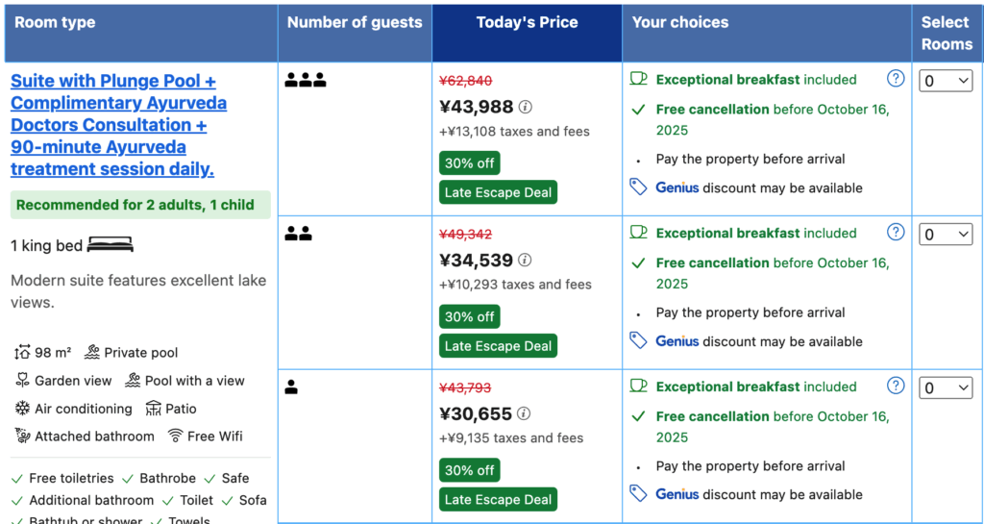The image size is (984, 524).
Task: Click info icon beside ¥34,539 price
Action: click(525, 261)
